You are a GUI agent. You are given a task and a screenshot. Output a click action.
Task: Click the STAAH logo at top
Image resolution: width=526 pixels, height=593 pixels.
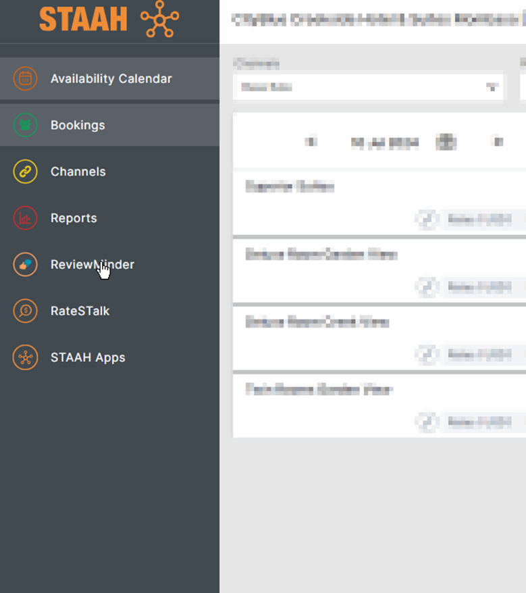[x=109, y=20]
